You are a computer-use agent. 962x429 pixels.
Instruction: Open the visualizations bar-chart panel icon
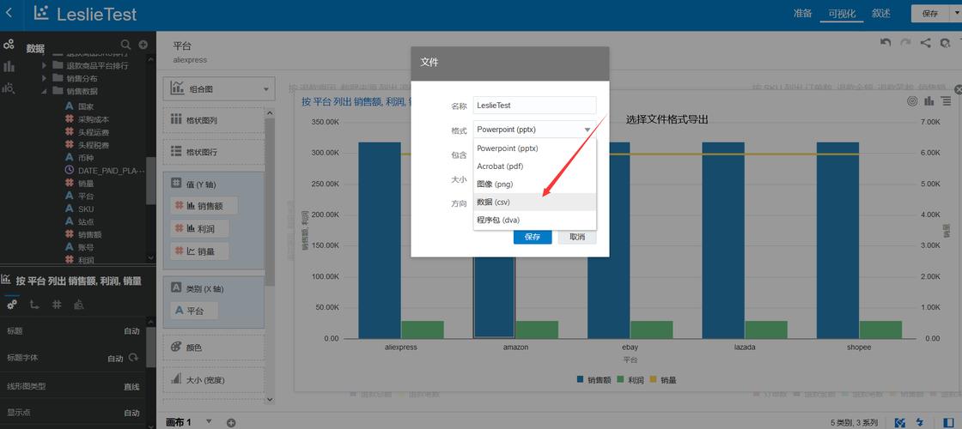(9, 66)
